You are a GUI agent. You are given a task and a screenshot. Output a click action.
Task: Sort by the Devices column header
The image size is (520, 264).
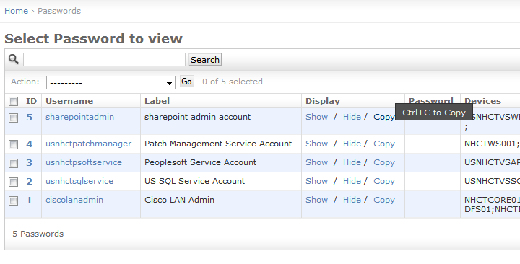(x=482, y=101)
